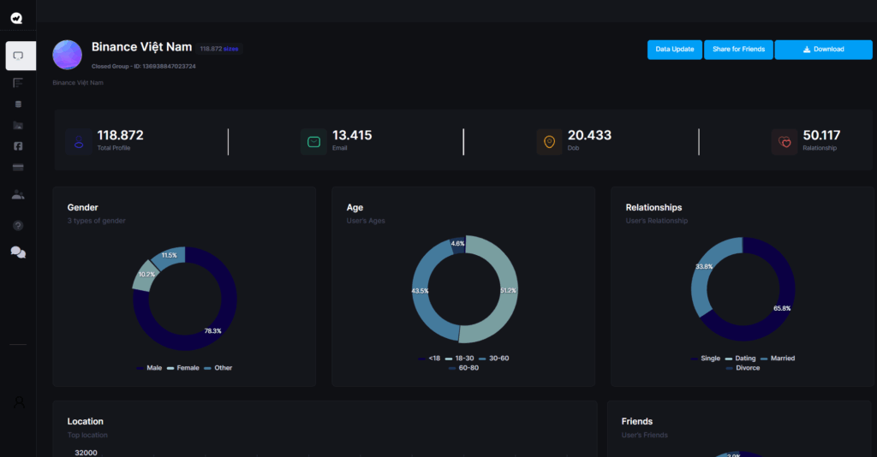
Task: Toggle the Female legend in Gender chart
Action: 182,368
